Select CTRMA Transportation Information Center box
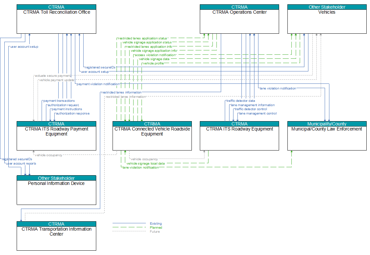 click(x=56, y=236)
